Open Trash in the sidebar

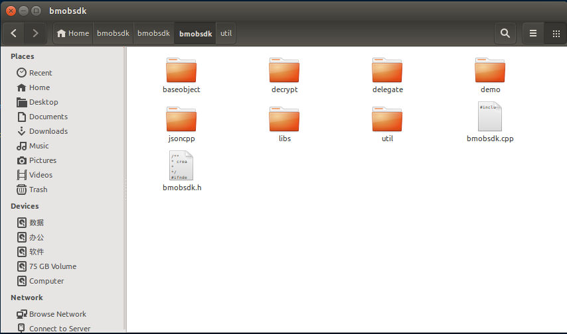pos(32,190)
